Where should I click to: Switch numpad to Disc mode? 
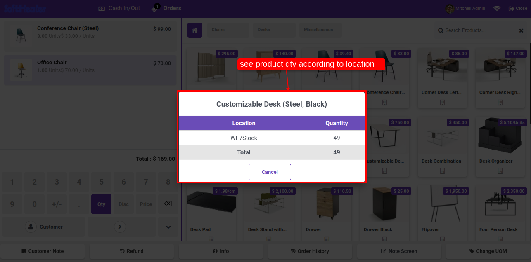[x=123, y=204]
